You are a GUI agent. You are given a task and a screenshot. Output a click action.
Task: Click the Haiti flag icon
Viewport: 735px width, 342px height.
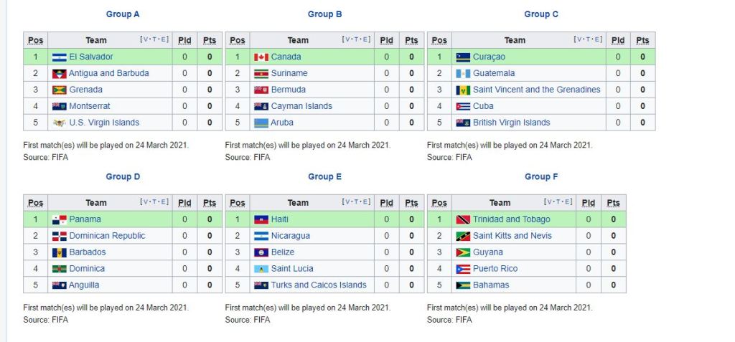[261, 220]
